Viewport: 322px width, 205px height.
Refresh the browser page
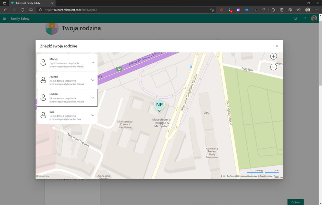point(23,10)
